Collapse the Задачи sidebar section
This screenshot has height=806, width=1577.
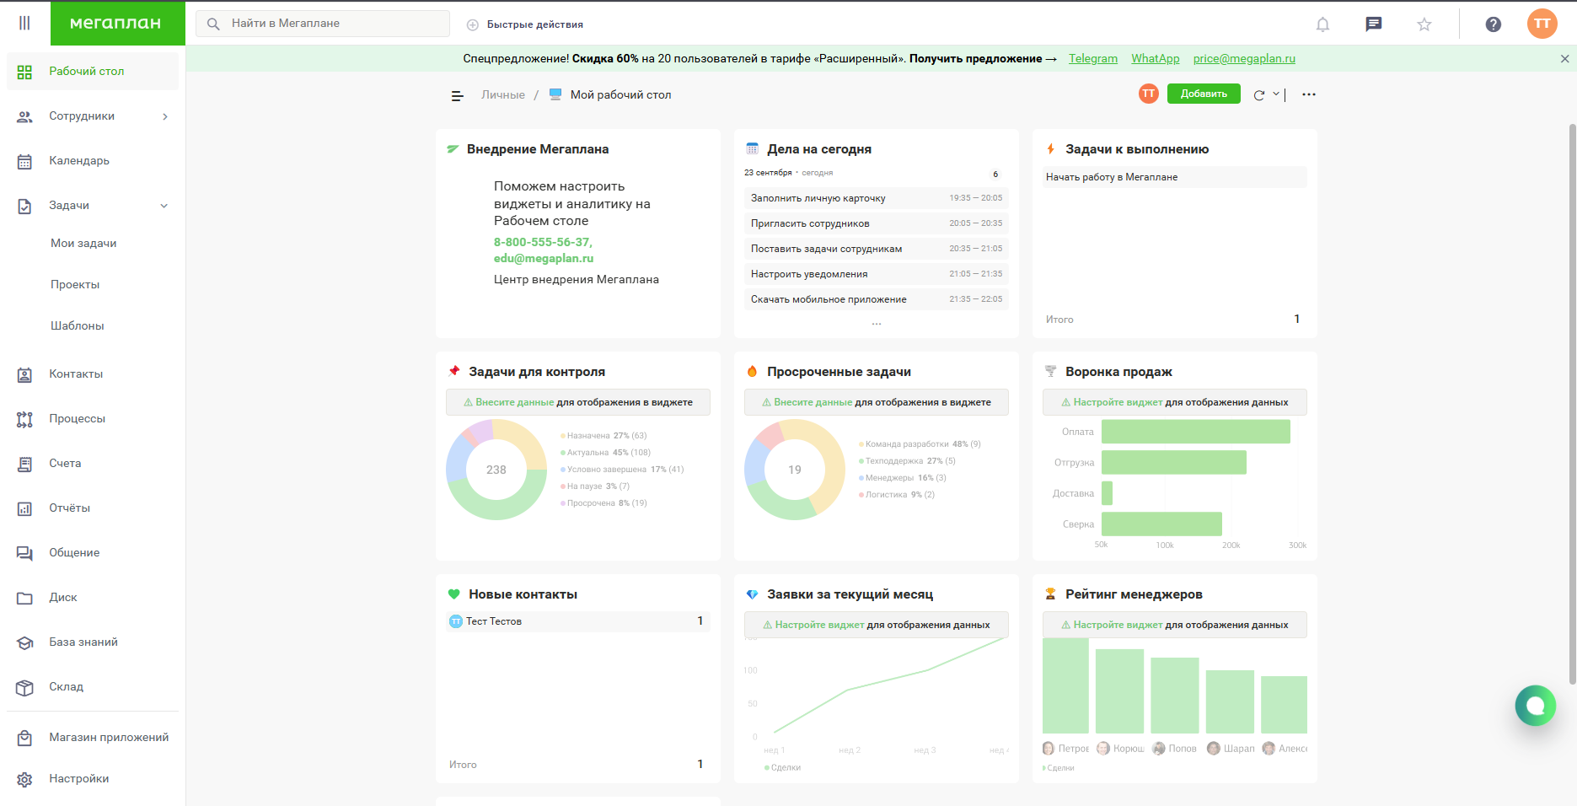click(x=164, y=206)
